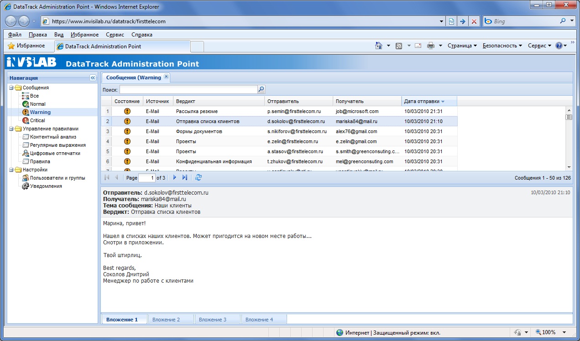The image size is (580, 341).
Task: Open Critical messages in navigation tree
Action: pos(37,120)
